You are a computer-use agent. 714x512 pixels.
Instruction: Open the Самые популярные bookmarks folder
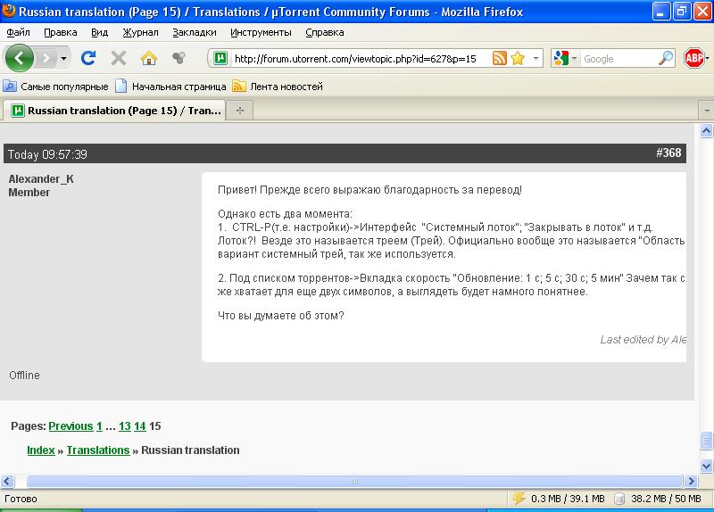point(56,87)
